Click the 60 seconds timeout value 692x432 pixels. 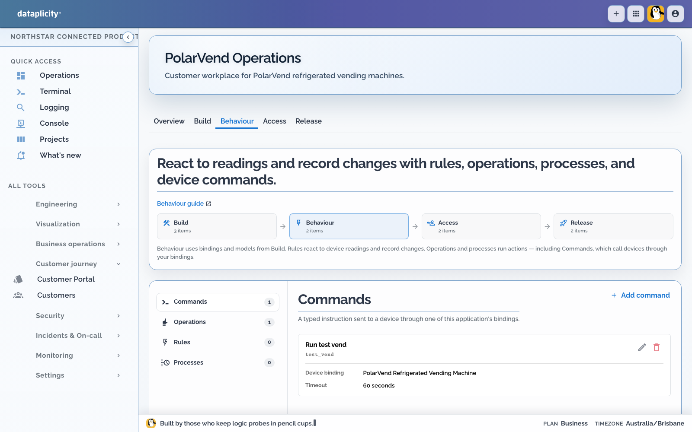pyautogui.click(x=379, y=386)
